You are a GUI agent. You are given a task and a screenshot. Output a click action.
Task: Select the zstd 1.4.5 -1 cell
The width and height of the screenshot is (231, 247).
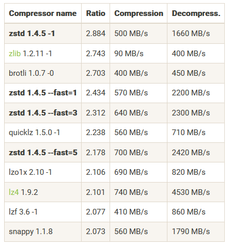(x=43, y=34)
